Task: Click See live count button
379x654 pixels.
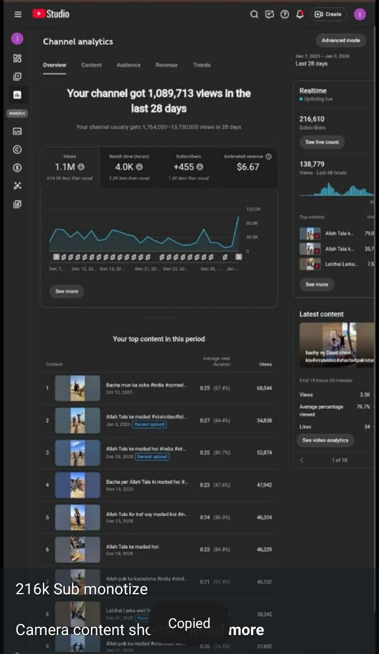Action: (322, 142)
